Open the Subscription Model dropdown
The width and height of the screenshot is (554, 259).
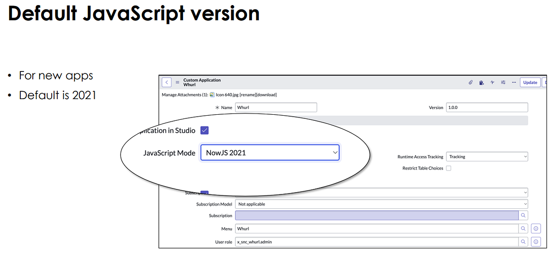click(x=381, y=204)
